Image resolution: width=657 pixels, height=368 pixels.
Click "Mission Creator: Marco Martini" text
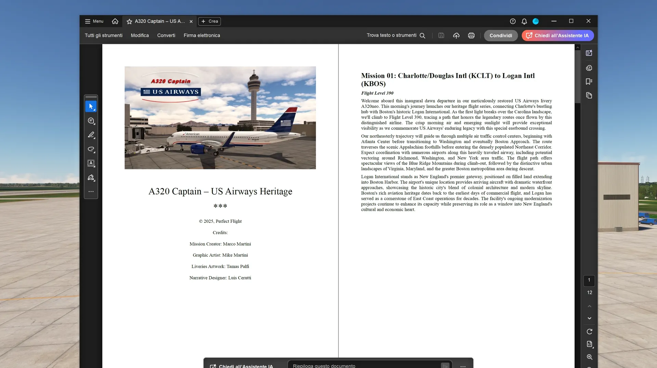pos(220,244)
